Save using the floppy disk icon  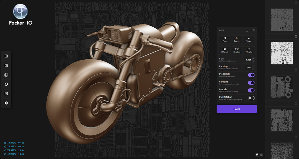(x=6, y=65)
